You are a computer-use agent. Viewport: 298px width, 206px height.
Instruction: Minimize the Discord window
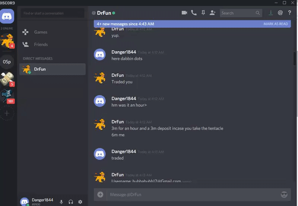[276, 3]
